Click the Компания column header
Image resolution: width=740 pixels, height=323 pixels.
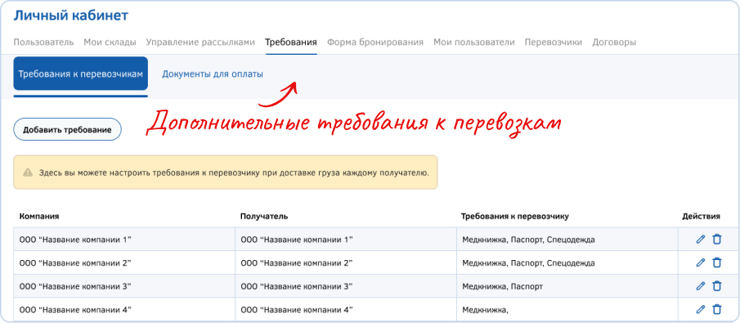(x=39, y=216)
